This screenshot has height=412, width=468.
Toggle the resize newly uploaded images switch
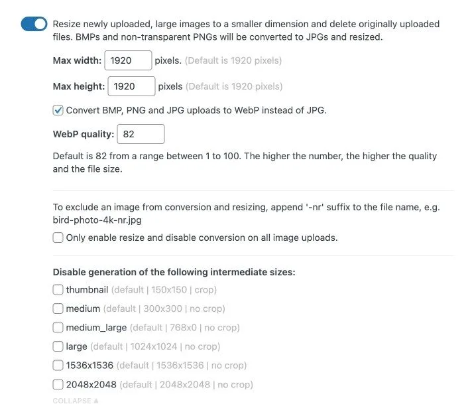point(34,24)
